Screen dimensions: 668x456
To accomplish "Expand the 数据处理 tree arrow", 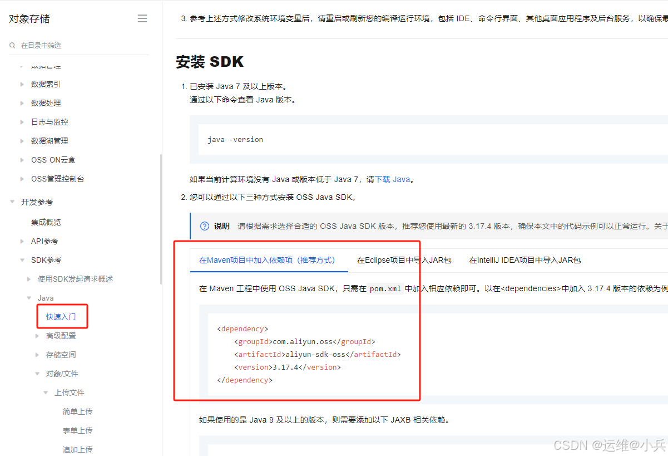I will tap(22, 103).
